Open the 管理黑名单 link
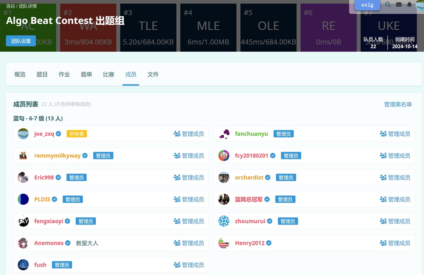 coord(398,104)
